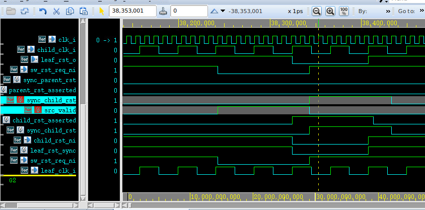This screenshot has height=210, width=425.
Task: Click the cursor time field 38,353,001
Action: pyautogui.click(x=132, y=11)
